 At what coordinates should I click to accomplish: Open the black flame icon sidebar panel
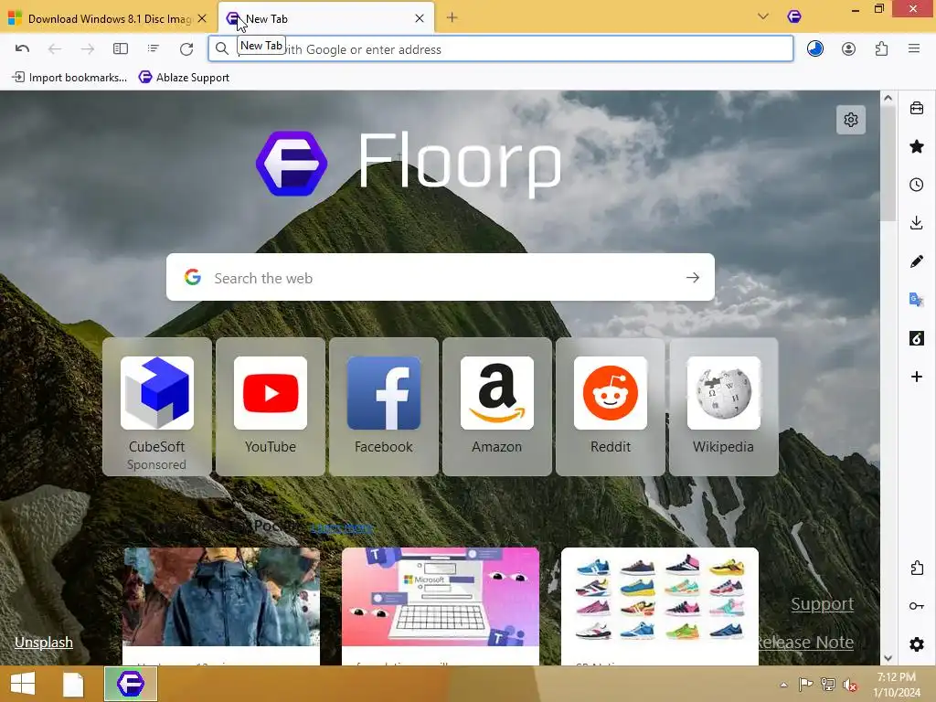click(917, 338)
